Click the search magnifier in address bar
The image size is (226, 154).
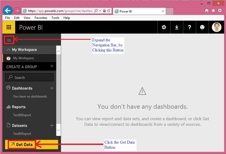pos(96,11)
